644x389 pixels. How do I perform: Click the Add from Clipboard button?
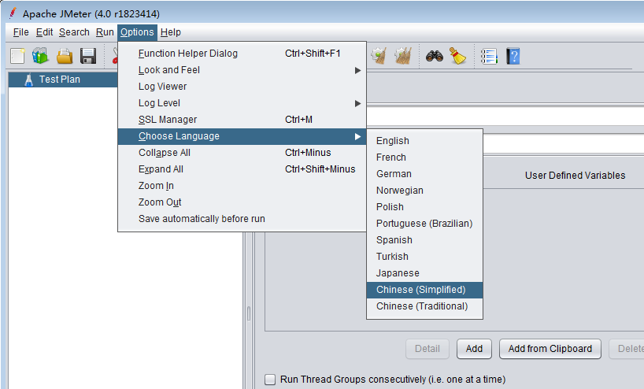[x=550, y=349]
